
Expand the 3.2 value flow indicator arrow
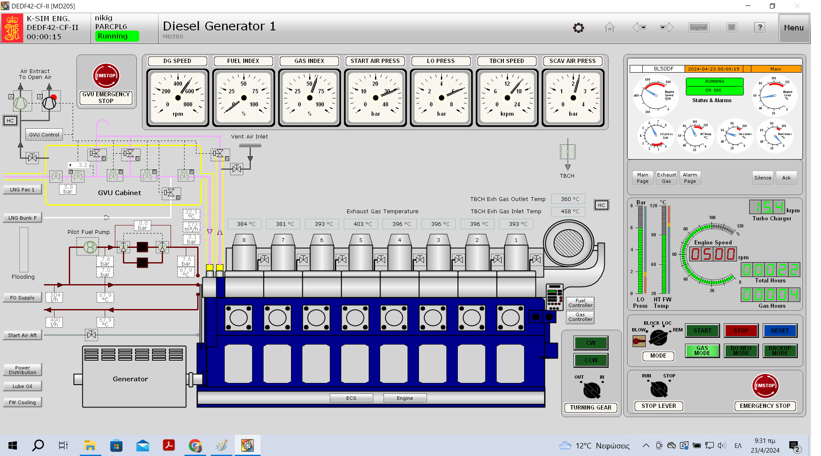coord(71,165)
